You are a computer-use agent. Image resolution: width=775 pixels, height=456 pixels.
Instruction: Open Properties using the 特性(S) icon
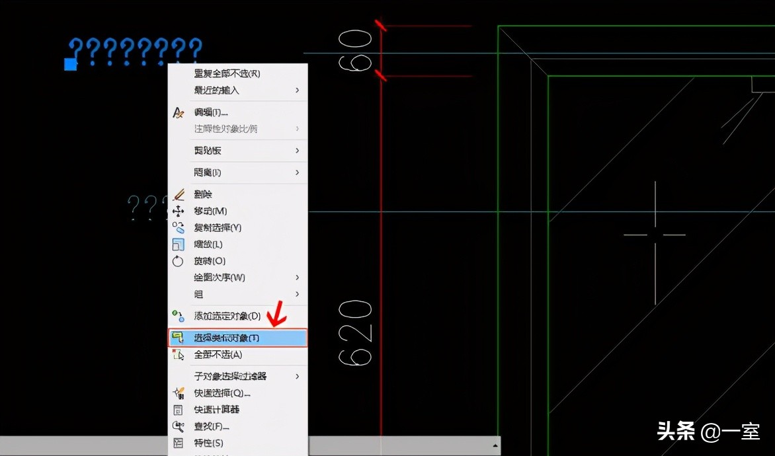coord(177,443)
